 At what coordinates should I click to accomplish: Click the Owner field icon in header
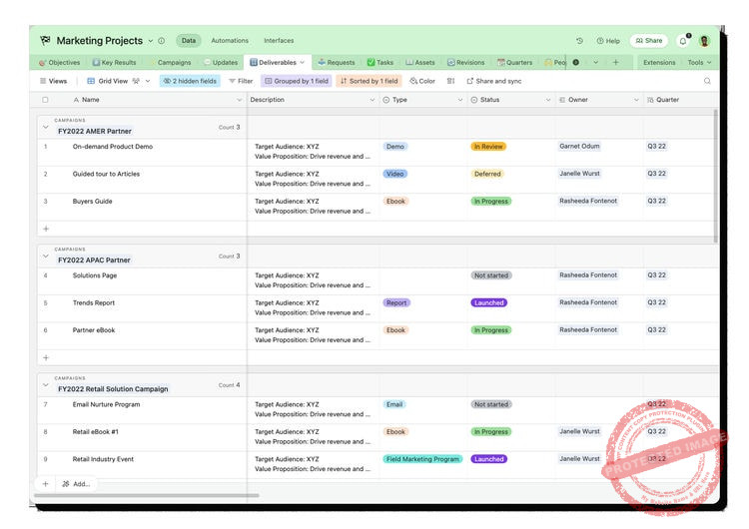562,100
